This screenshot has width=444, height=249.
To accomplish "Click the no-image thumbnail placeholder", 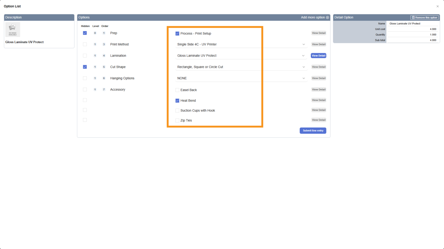I will coord(13,30).
